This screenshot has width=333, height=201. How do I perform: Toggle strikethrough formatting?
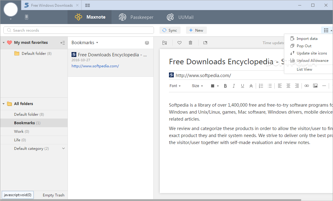[251, 86]
